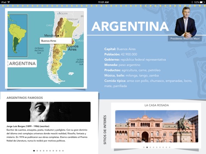The height and width of the screenshot is (154, 206).
Task: Tap the Presidente: Mauricio Macri caption
Action: [x=185, y=38]
